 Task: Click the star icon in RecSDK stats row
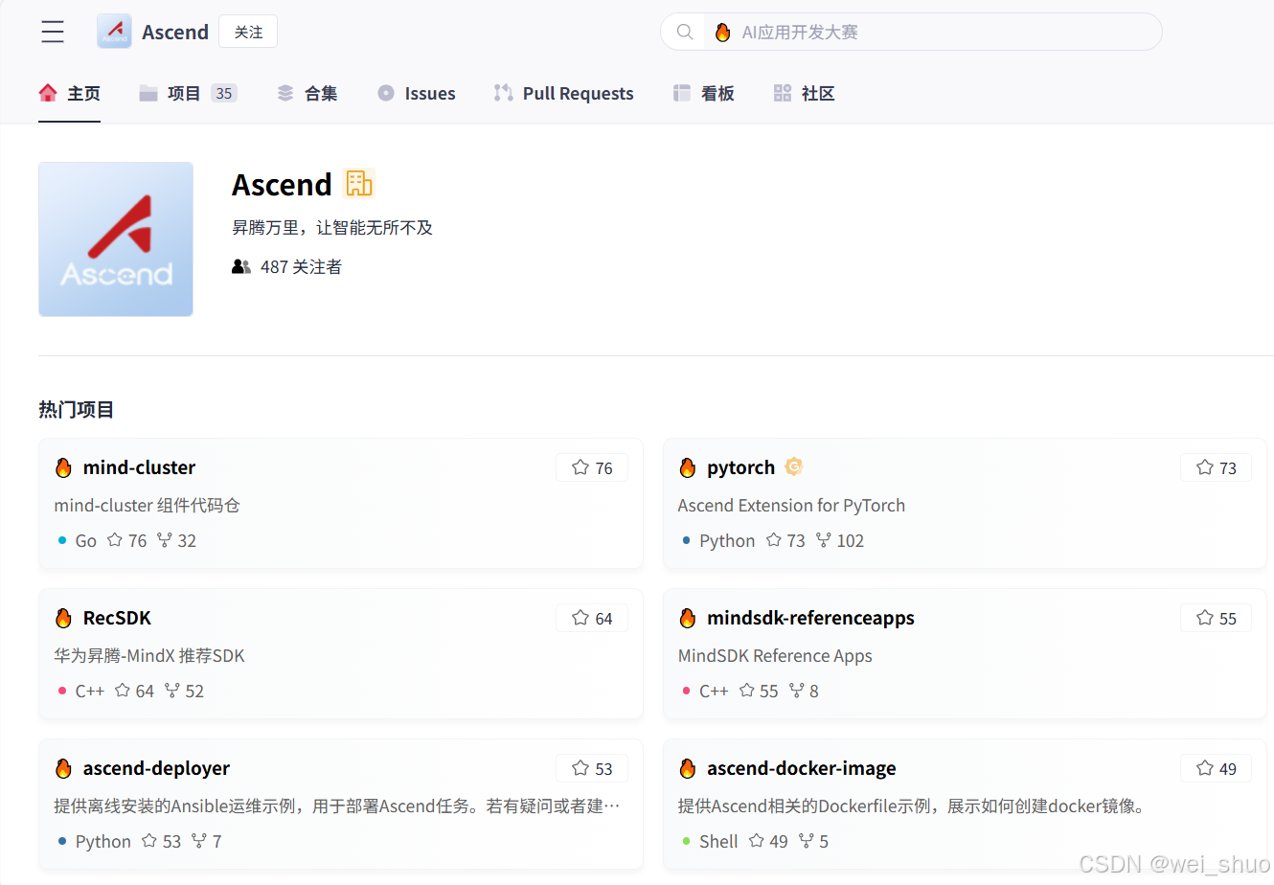coord(123,691)
